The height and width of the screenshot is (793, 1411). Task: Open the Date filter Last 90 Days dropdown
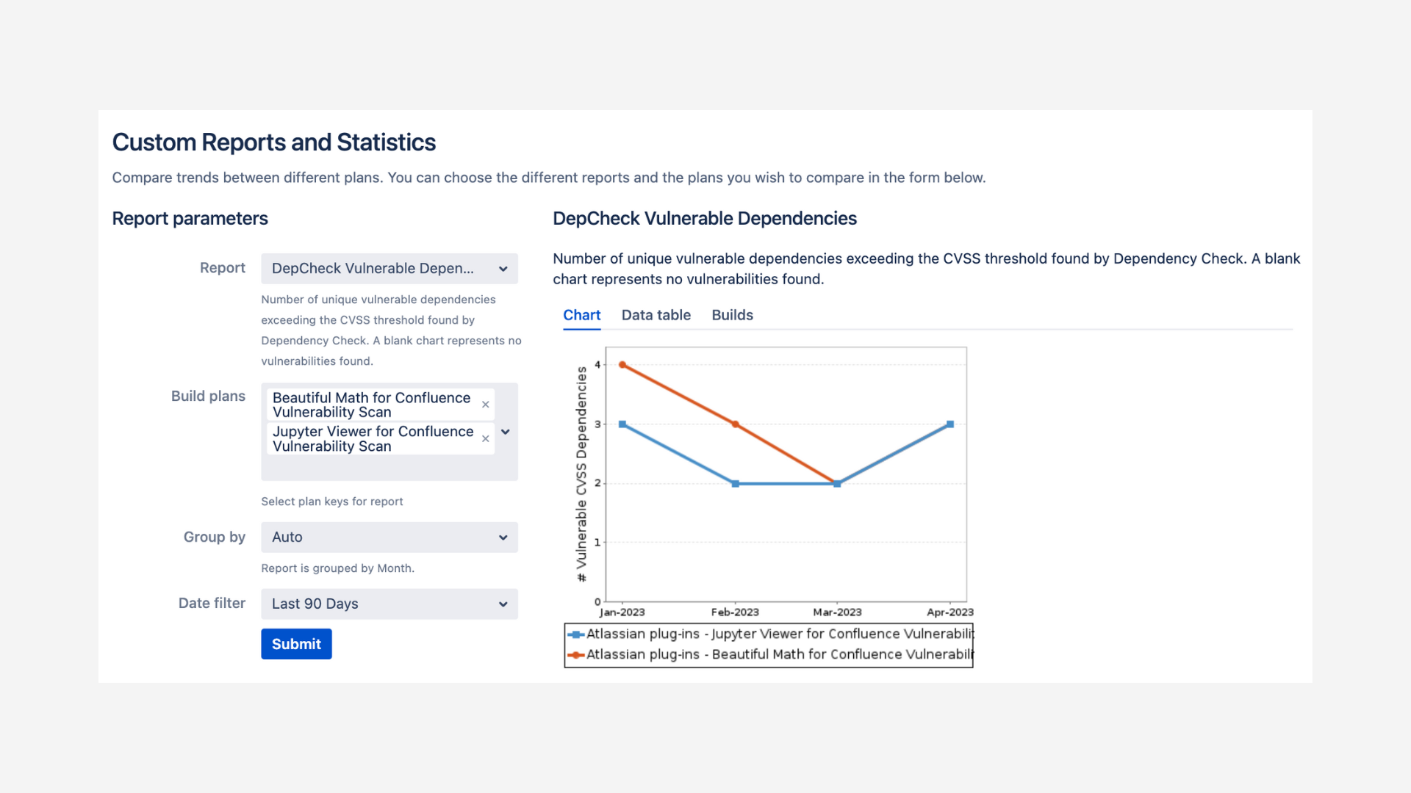389,604
